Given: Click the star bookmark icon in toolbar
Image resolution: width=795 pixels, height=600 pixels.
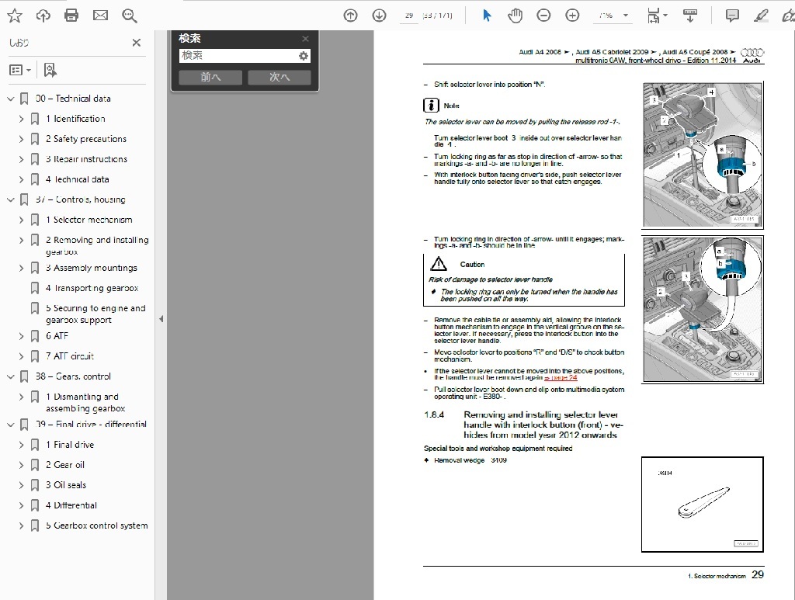Looking at the screenshot, I should click(15, 16).
